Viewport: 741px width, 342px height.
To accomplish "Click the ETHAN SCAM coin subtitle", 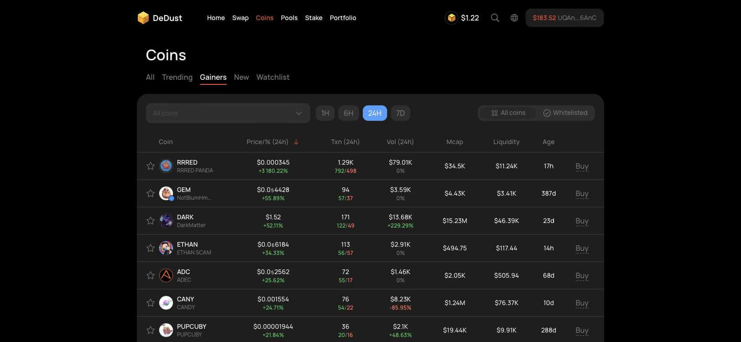I will [x=194, y=253].
